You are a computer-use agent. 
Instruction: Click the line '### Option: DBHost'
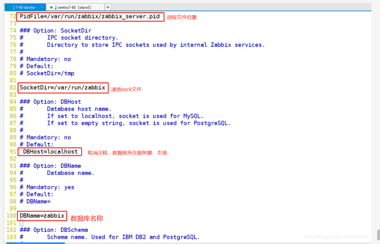(50, 102)
